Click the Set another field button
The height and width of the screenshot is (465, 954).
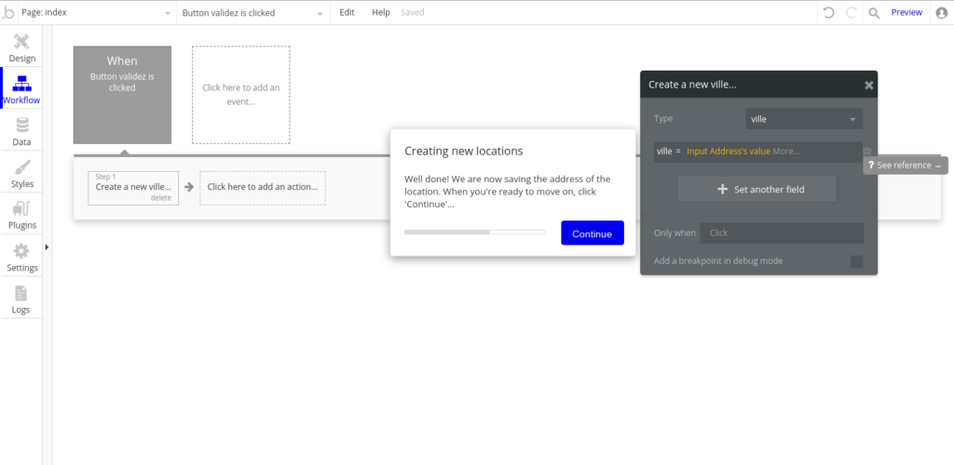tap(756, 190)
